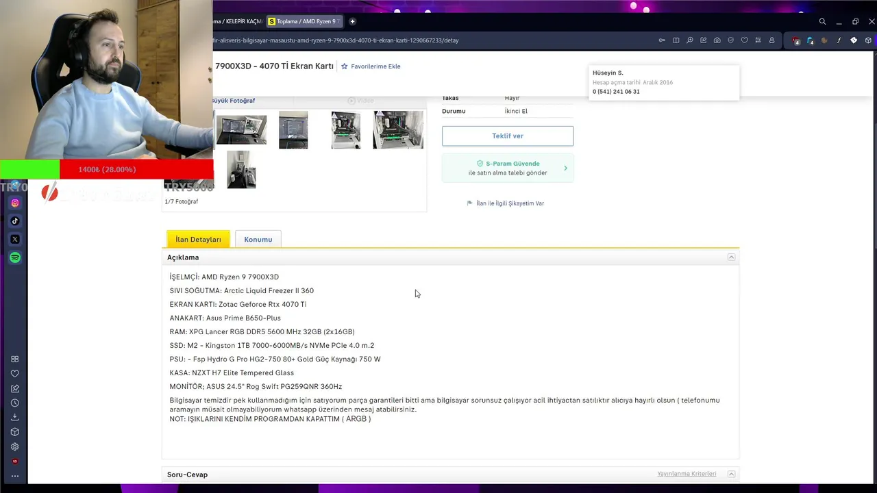877x493 pixels.
Task: Click the SSD: M2 - Kingston 1TB line
Action: click(x=271, y=346)
